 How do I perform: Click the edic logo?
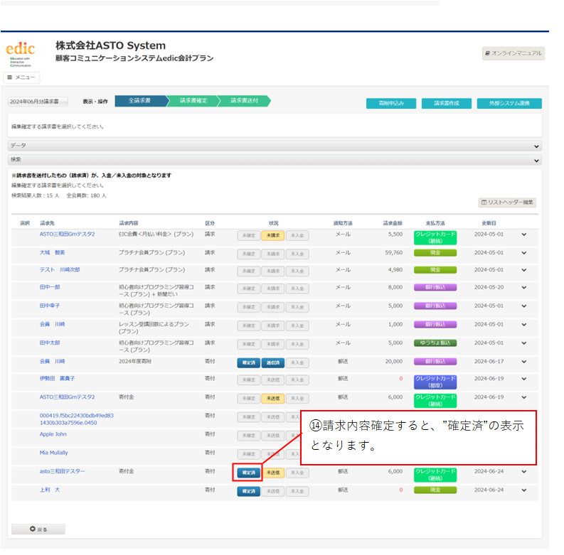(20, 54)
